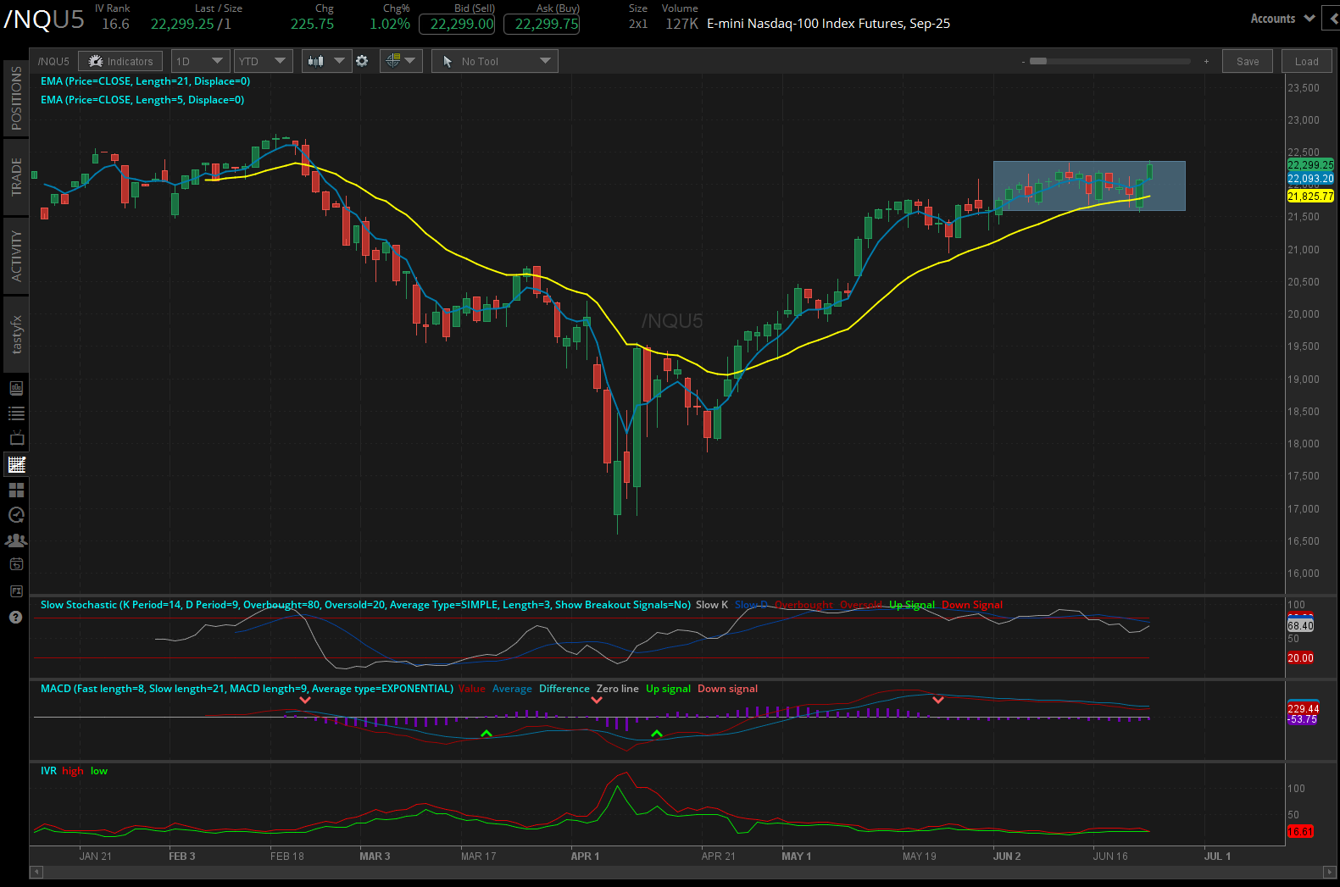Open the TRADE side tab
Viewport: 1340px width, 887px height.
(16, 177)
